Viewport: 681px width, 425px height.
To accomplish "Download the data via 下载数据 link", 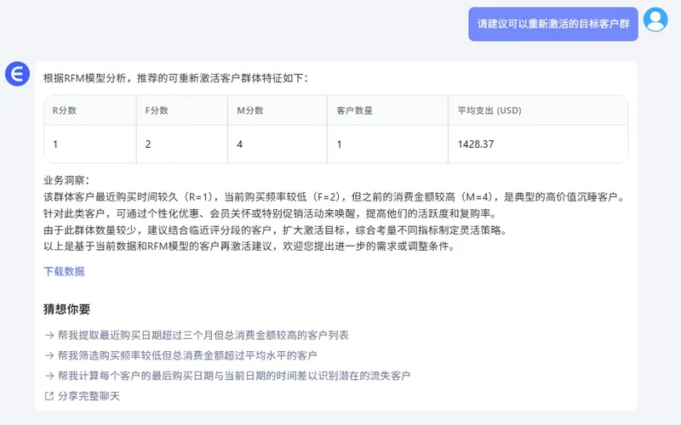I will [x=64, y=272].
